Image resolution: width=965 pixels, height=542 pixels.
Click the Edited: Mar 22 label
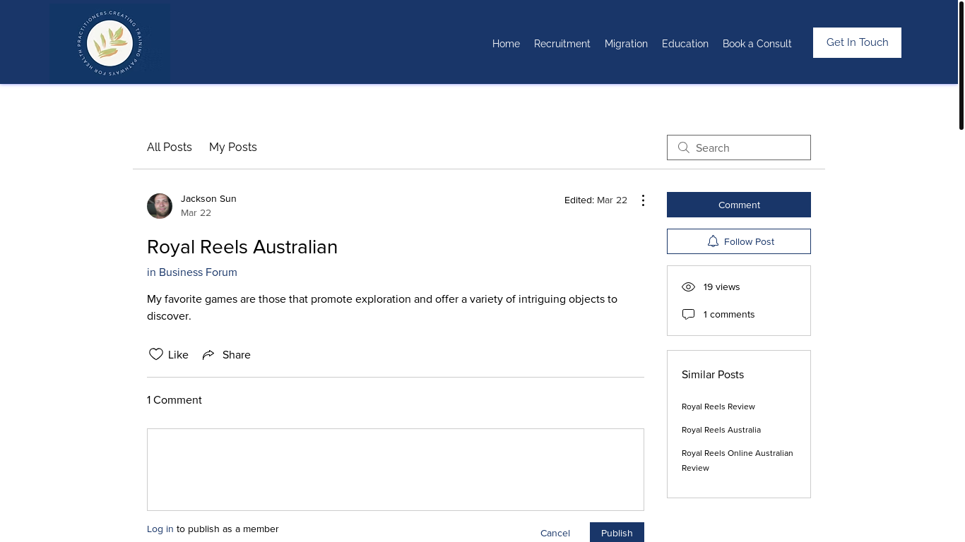click(x=596, y=200)
